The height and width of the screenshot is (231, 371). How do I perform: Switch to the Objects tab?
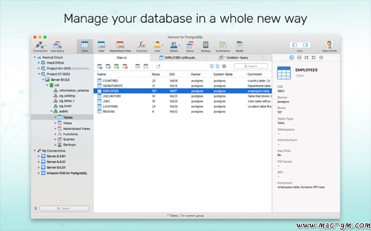(122, 57)
